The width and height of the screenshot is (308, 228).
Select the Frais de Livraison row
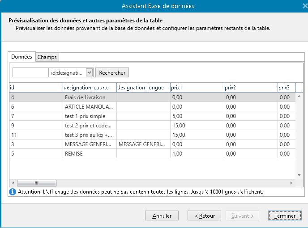tap(85, 97)
